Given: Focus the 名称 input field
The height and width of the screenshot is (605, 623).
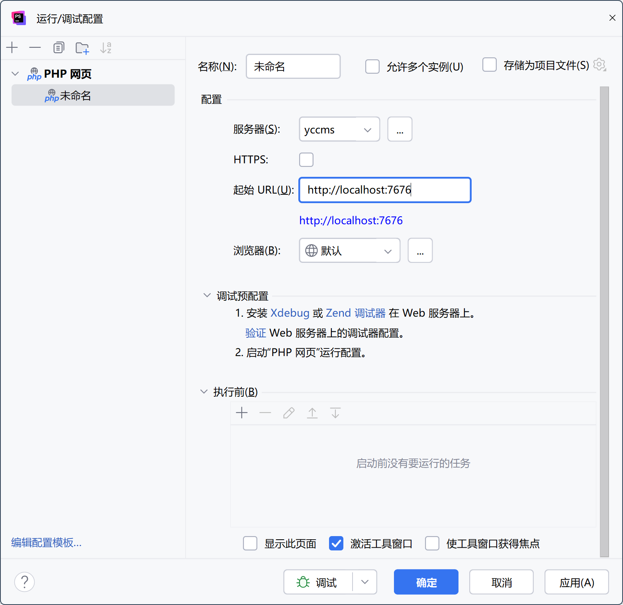Looking at the screenshot, I should coord(293,67).
